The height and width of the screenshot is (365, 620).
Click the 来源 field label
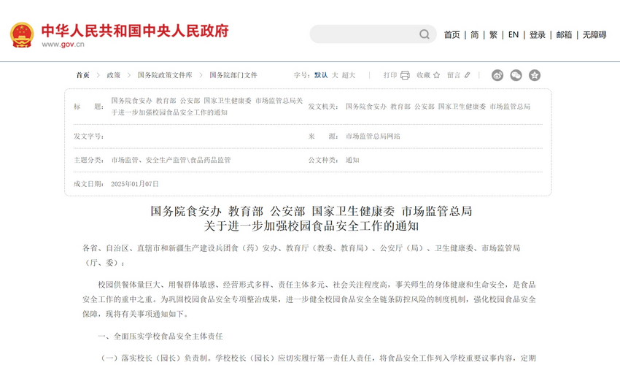pos(323,137)
